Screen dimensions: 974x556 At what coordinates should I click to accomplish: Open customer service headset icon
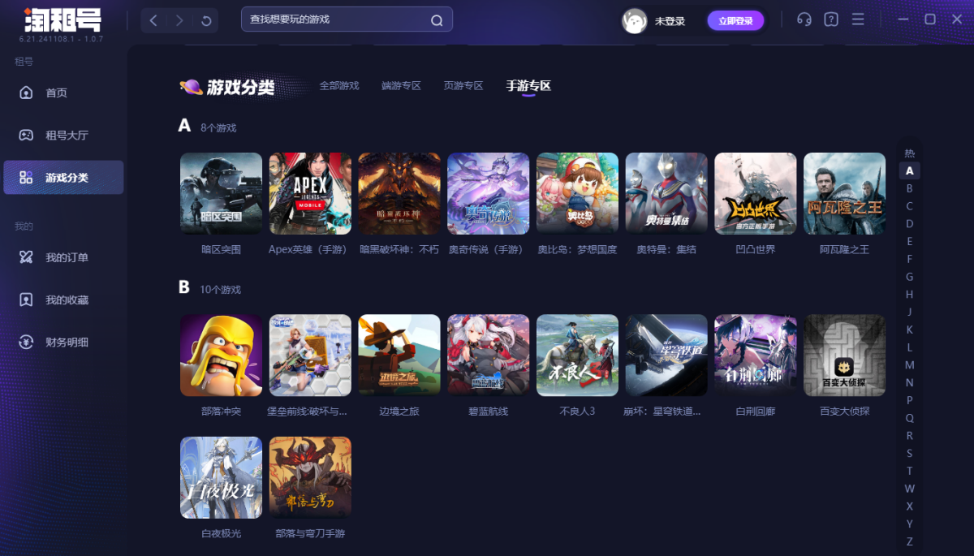coord(804,19)
